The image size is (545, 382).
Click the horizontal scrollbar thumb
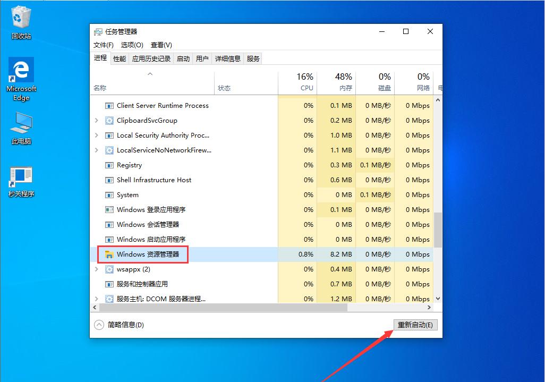point(223,307)
